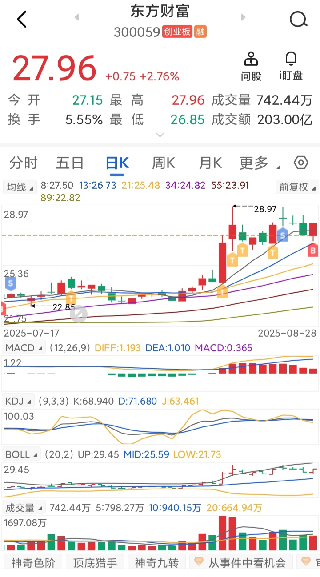Image resolution: width=320 pixels, height=577 pixels.
Task: Open the 均线 indicator dropdown
Action: (20, 187)
